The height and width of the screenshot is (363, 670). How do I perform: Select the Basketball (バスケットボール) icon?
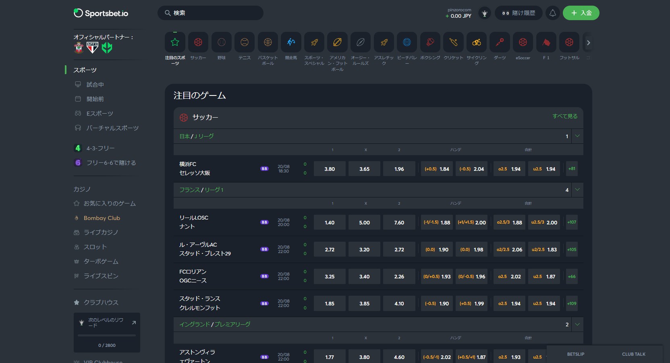(268, 42)
